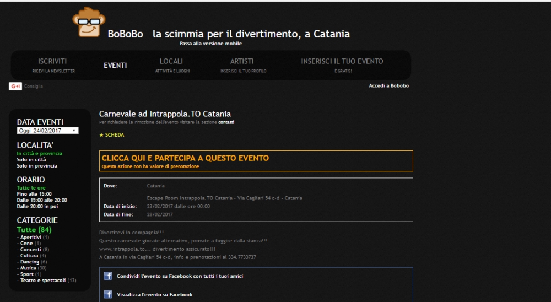Click Accedi a Bobobo login link
The height and width of the screenshot is (302, 551).
click(388, 86)
